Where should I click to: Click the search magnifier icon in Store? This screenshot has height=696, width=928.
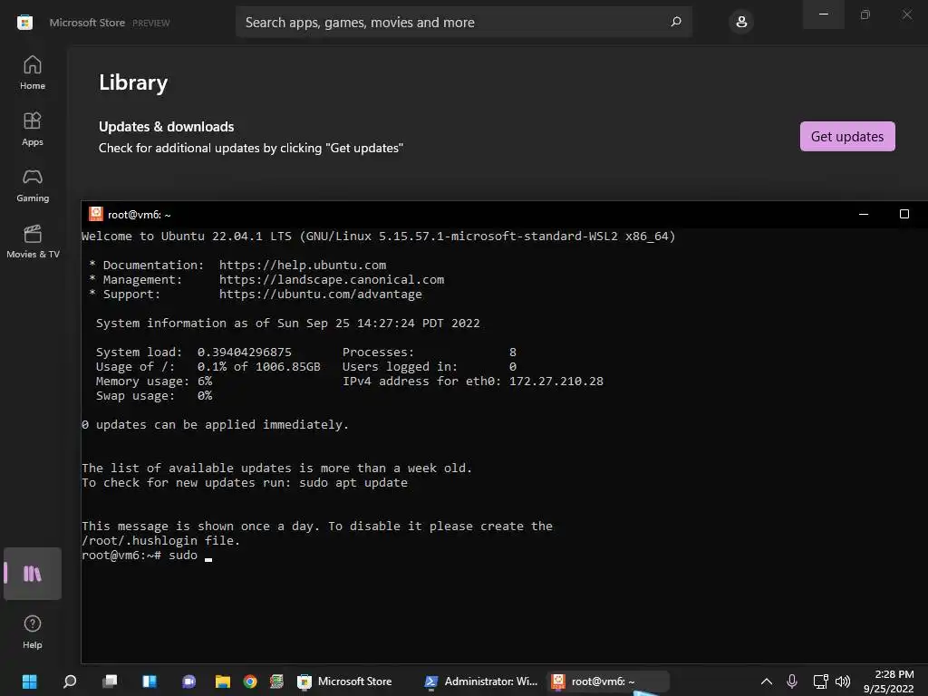(x=676, y=22)
